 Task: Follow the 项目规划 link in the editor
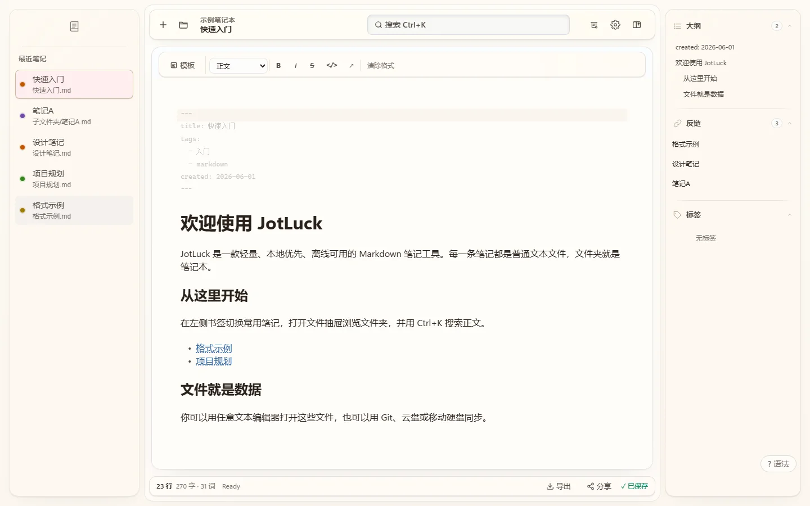[214, 362]
